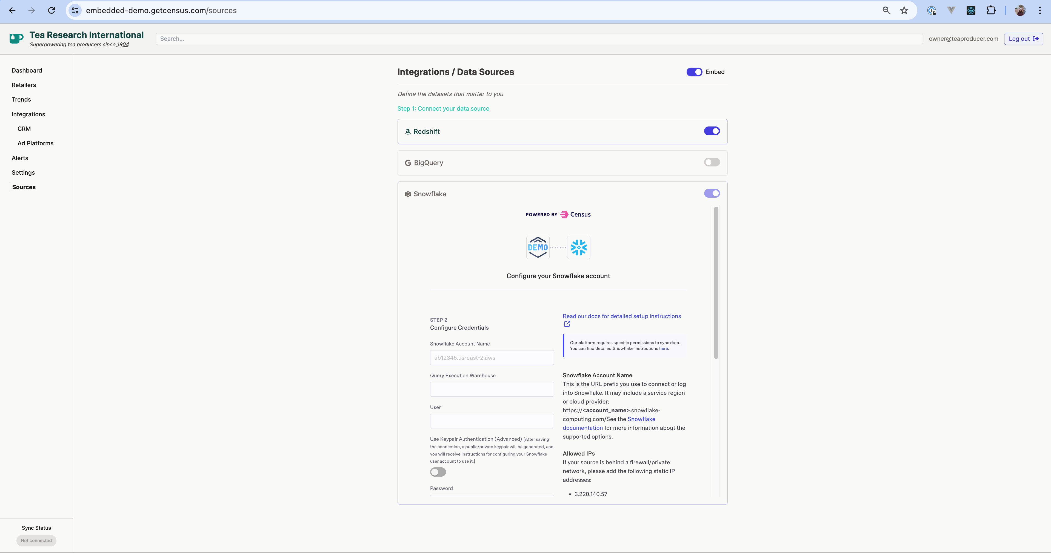Click the browser reload icon
This screenshot has height=553, width=1051.
(52, 11)
